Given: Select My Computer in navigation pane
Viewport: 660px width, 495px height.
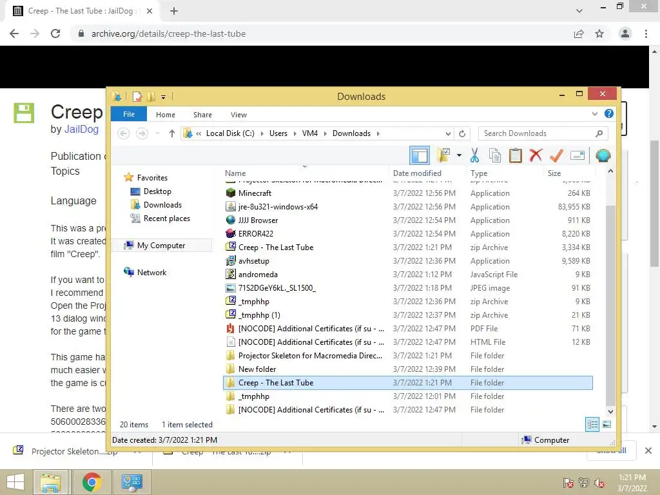Looking at the screenshot, I should coord(160,246).
